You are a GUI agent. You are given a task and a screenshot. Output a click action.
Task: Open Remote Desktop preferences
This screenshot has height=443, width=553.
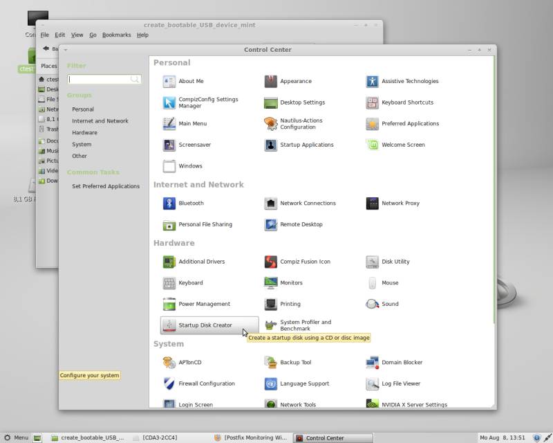293,225
